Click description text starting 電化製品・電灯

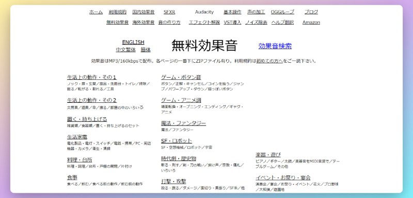tap(109, 146)
